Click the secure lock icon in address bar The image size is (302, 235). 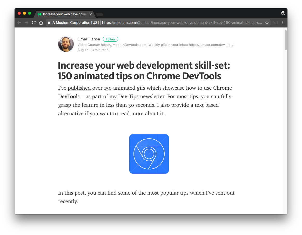coord(49,23)
